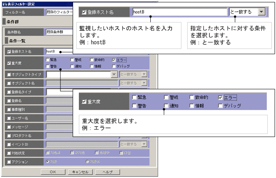This screenshot has height=178, width=276.
Task: Check 情報 severity in the dialog
Action: click(92, 66)
